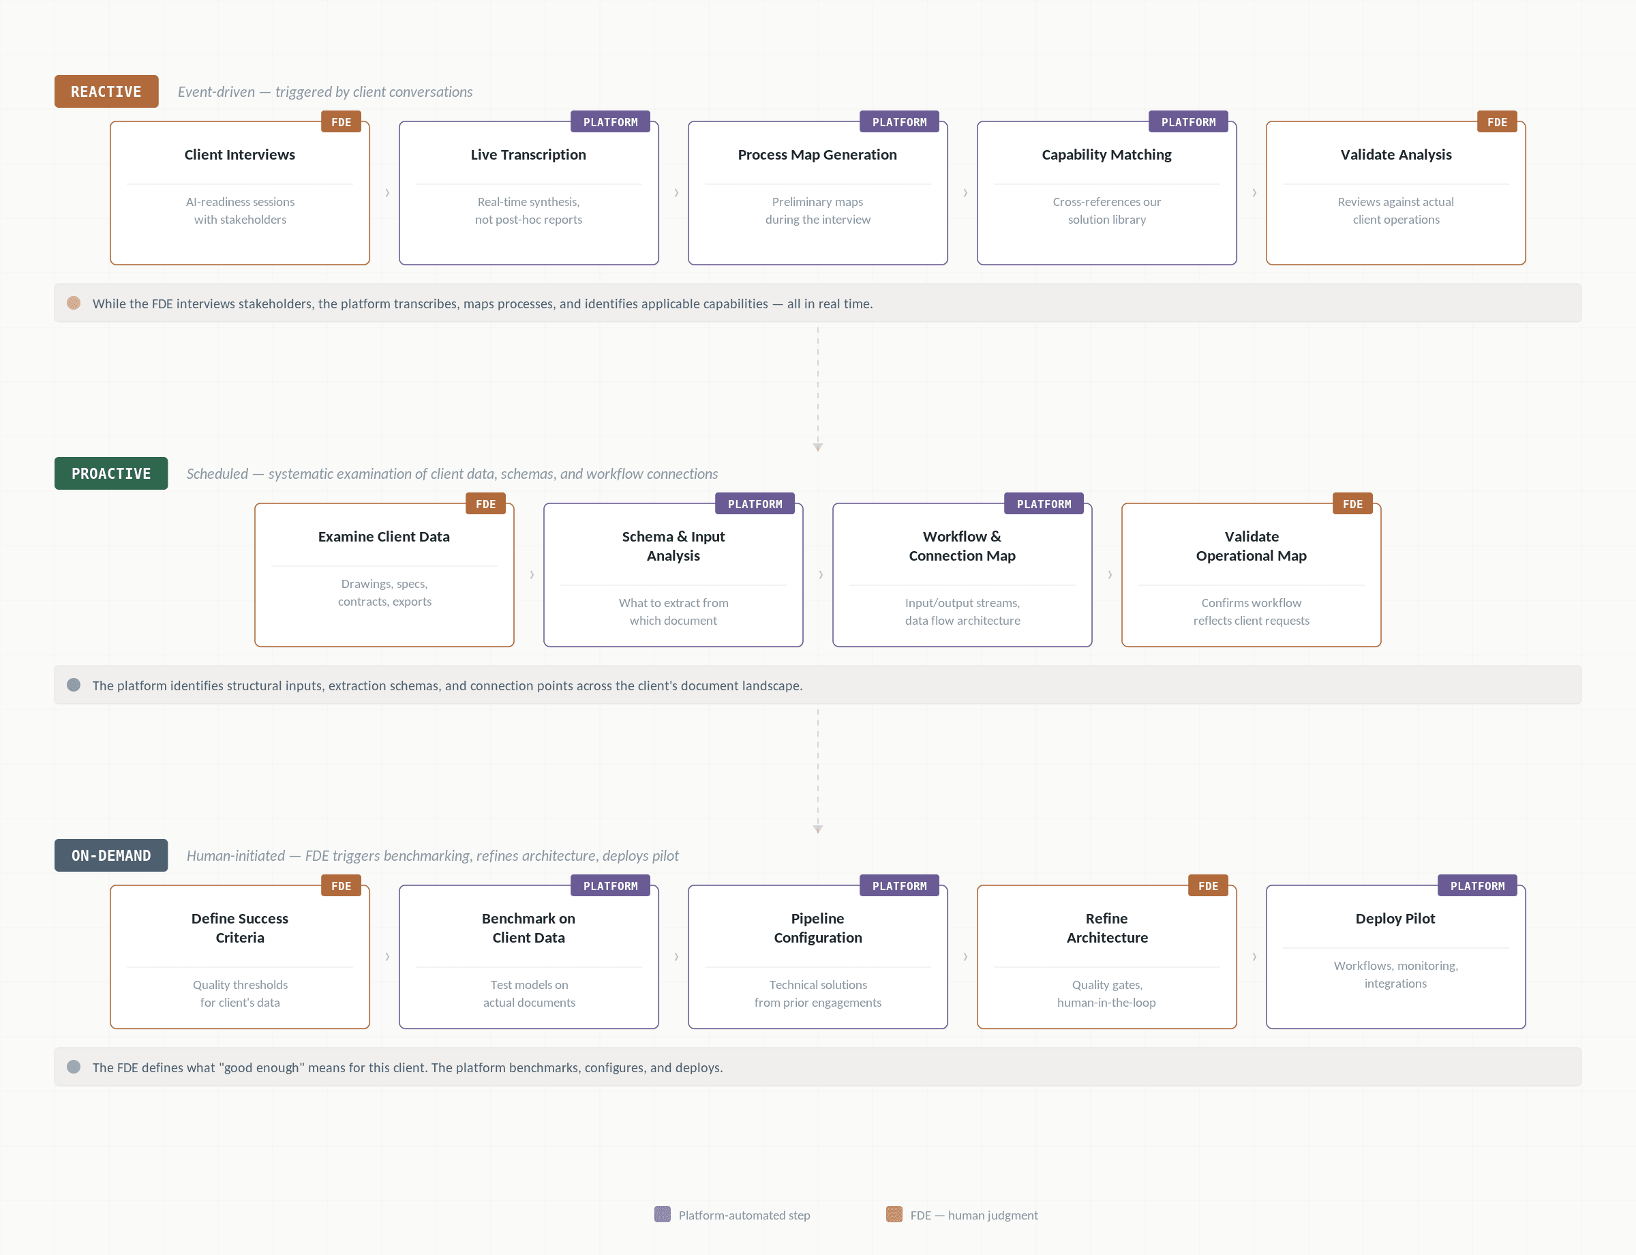
Task: Select the Workflow & Connection Map card
Action: coord(962,574)
